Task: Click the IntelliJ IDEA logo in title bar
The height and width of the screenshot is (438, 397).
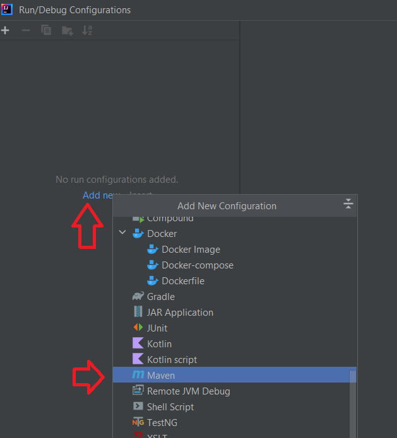Action: click(7, 9)
